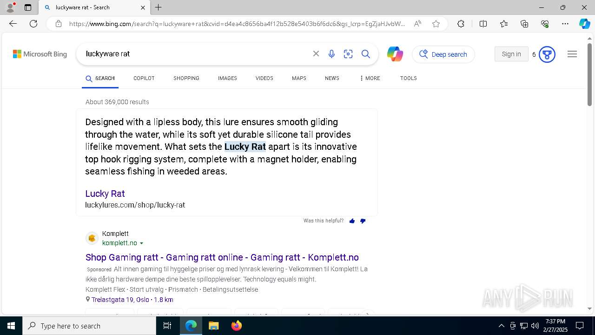Expand MORE search categories menu
595x335 pixels.
click(370, 78)
